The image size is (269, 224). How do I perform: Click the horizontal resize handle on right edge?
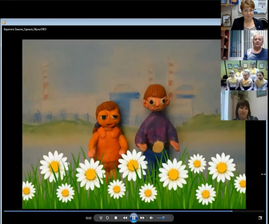pos(263,174)
